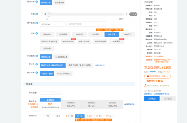This screenshot has height=123, width=187.
Task: Click customer service avatar icon
Action: 145,85
